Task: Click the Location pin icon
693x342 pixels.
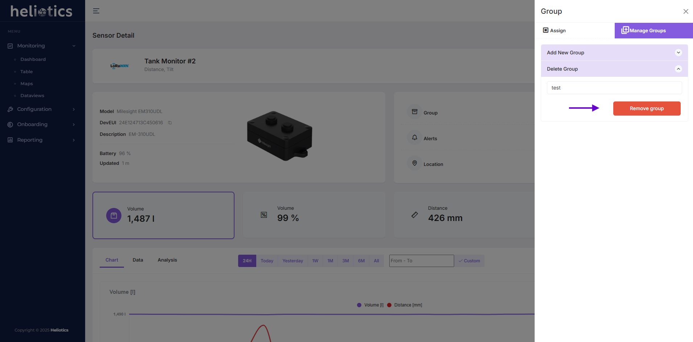Action: pyautogui.click(x=415, y=163)
